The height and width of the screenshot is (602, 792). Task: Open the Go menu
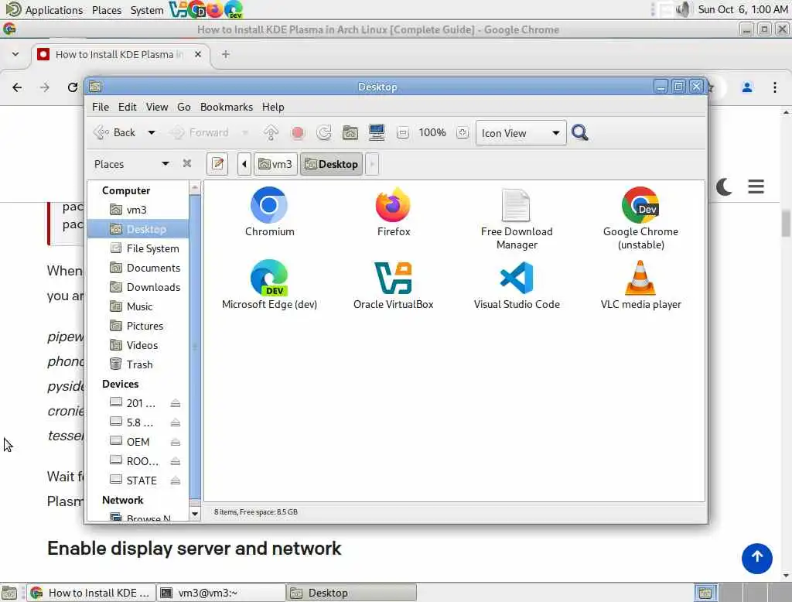coord(183,107)
